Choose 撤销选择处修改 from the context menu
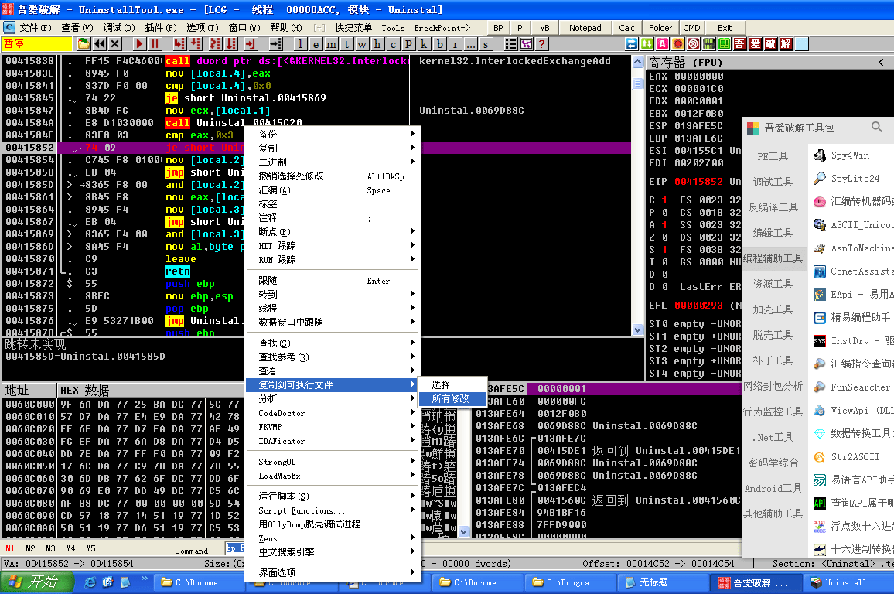 pyautogui.click(x=333, y=176)
